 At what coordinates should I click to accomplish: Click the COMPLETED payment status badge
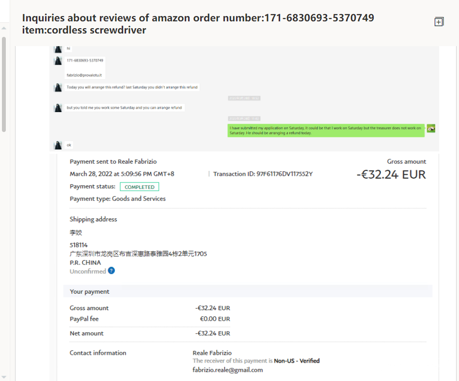(139, 187)
